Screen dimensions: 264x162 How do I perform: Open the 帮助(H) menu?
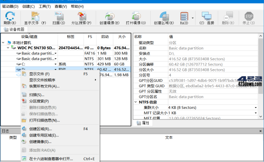pos(77,7)
